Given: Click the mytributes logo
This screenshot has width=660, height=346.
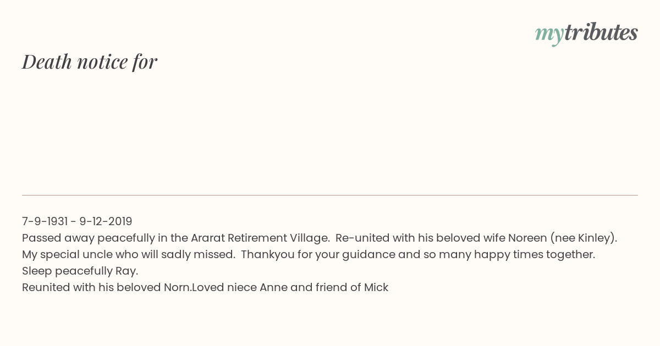Looking at the screenshot, I should tap(586, 34).
